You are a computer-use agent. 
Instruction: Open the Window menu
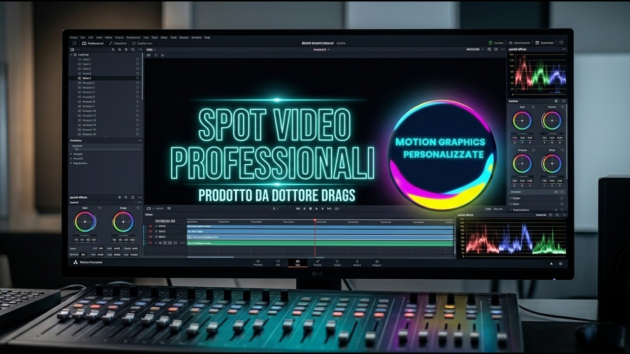tap(196, 37)
